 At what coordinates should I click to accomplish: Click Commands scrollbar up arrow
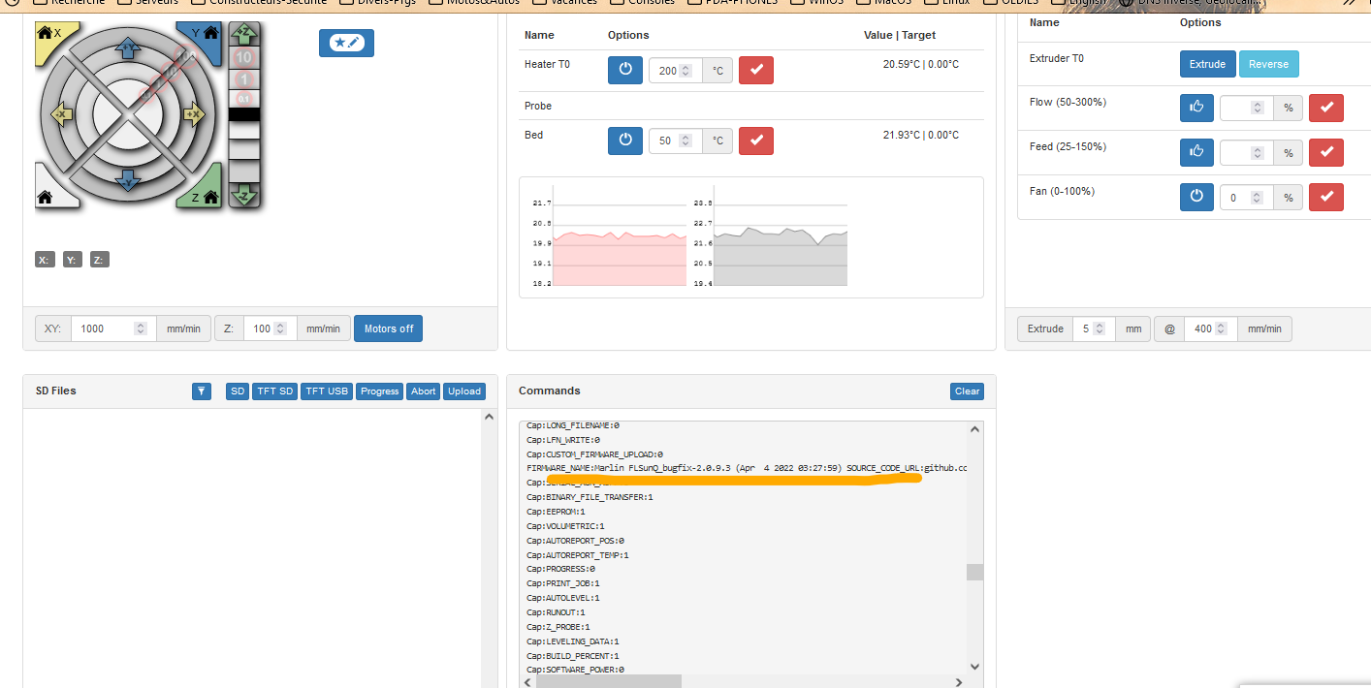[x=974, y=429]
